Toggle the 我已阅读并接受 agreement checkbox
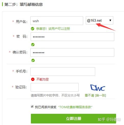This screenshot has width=124, height=125. (32, 106)
